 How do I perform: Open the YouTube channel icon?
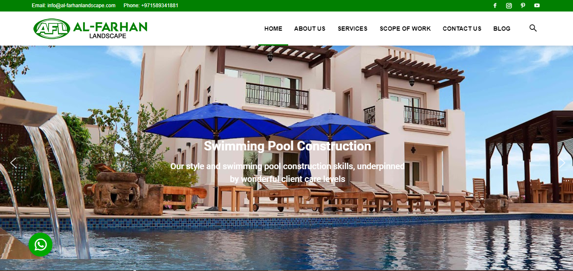tap(537, 6)
